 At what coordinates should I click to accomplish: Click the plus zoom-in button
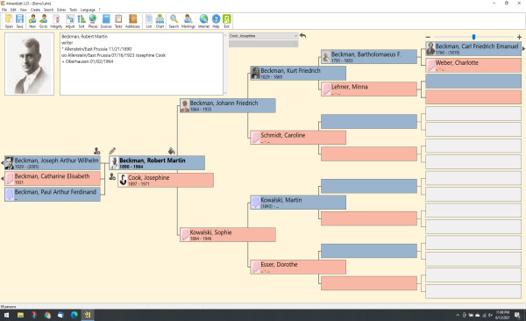[x=519, y=37]
